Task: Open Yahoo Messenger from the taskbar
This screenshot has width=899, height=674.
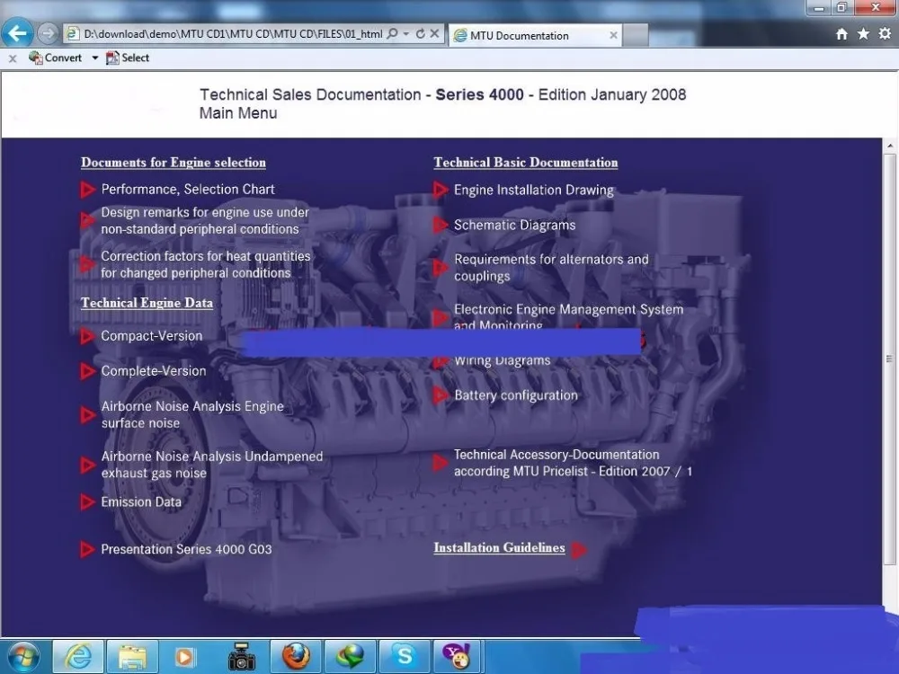Action: tap(457, 656)
